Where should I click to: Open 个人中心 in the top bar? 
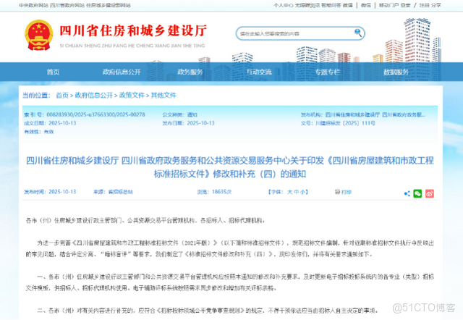pos(283,5)
